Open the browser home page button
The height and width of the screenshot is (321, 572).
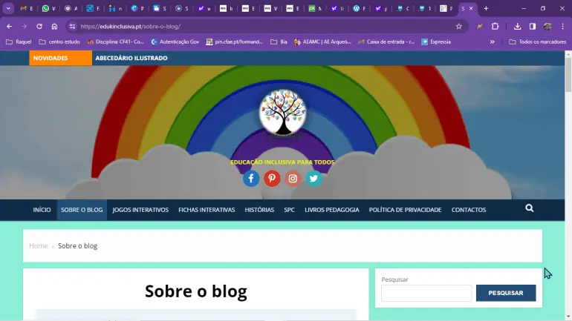point(54,26)
